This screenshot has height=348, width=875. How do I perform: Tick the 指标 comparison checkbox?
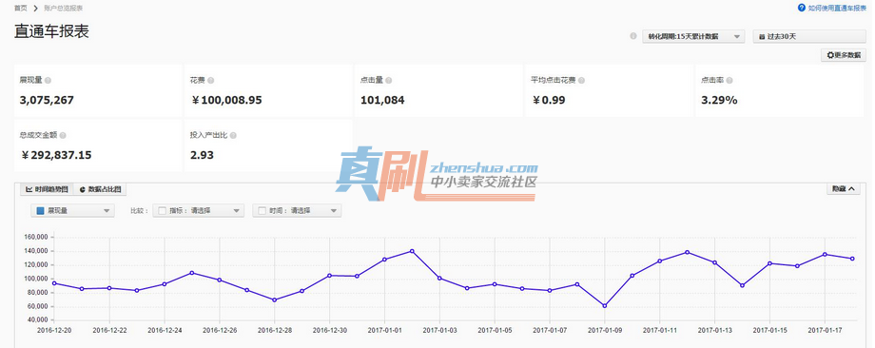tap(163, 211)
